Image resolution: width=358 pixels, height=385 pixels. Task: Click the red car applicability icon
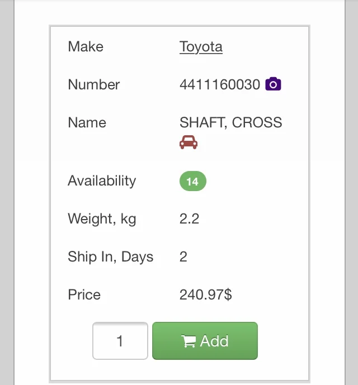[189, 142]
